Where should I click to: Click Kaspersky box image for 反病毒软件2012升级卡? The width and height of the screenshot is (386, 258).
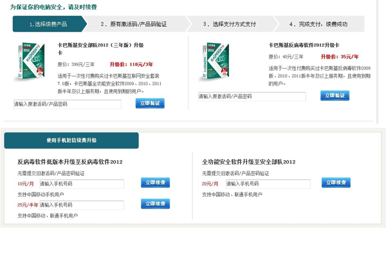pos(216,61)
